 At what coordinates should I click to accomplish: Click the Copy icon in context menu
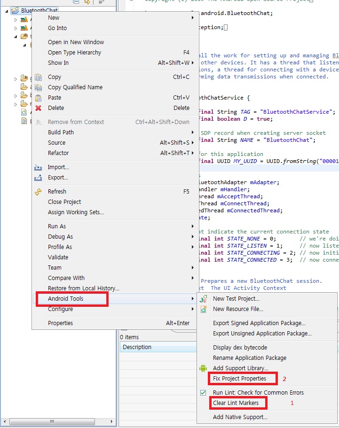(38, 77)
